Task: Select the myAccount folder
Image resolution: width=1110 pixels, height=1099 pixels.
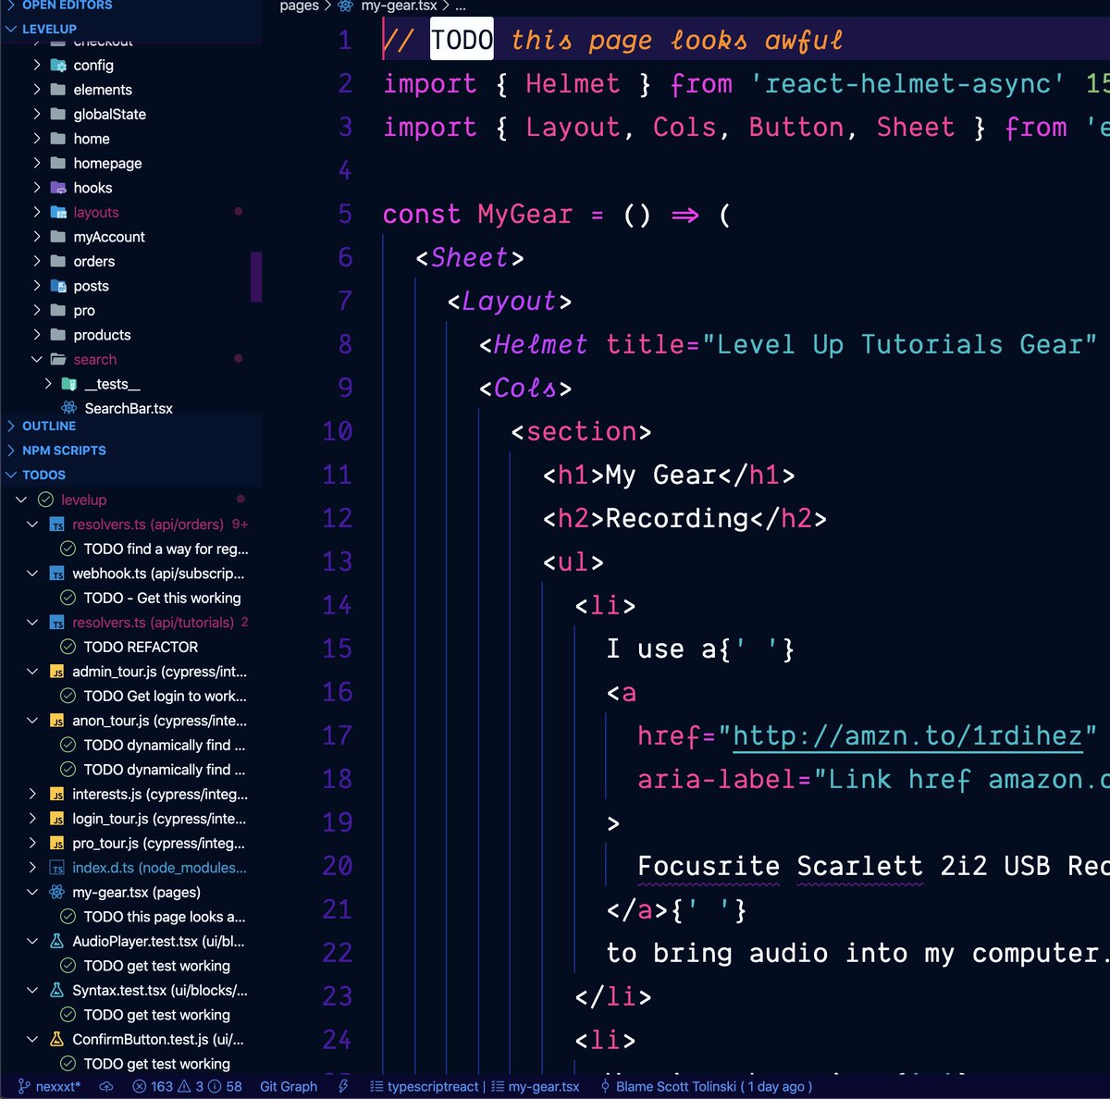Action: pyautogui.click(x=109, y=237)
